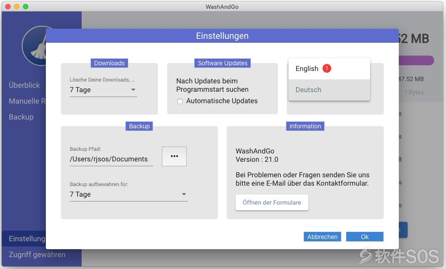Select English in the language list
This screenshot has width=446, height=269.
point(329,69)
